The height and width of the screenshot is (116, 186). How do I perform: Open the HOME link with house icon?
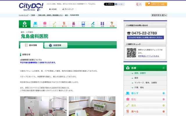[x=53, y=9]
